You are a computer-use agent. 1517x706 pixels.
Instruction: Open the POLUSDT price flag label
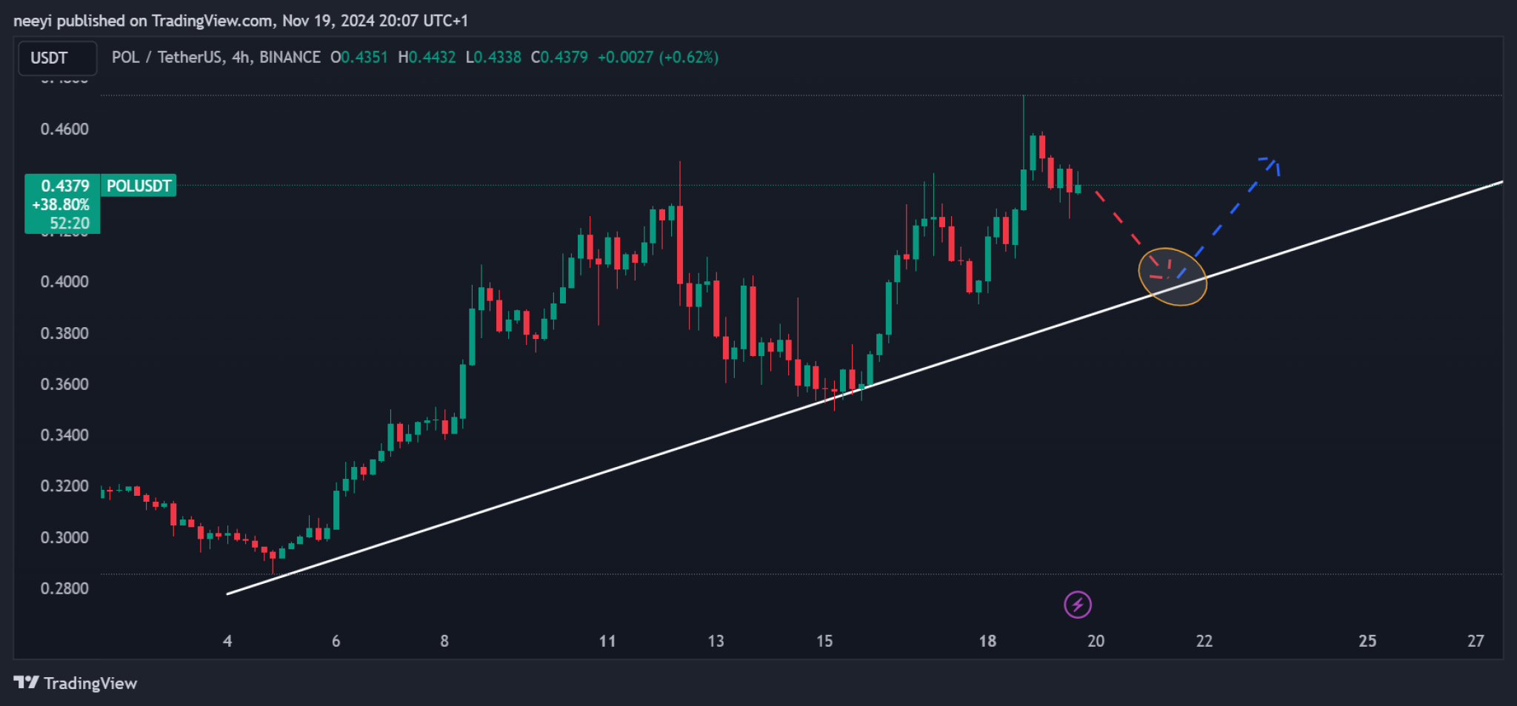pos(138,185)
